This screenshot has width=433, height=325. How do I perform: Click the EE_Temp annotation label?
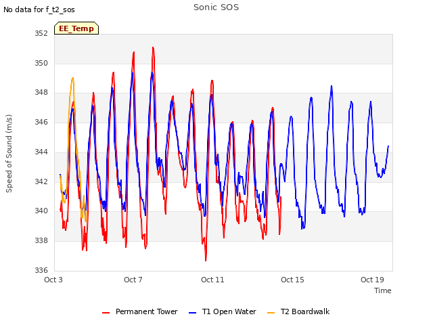tap(76, 28)
